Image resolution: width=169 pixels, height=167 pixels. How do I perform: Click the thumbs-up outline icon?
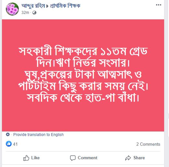coord(26,158)
